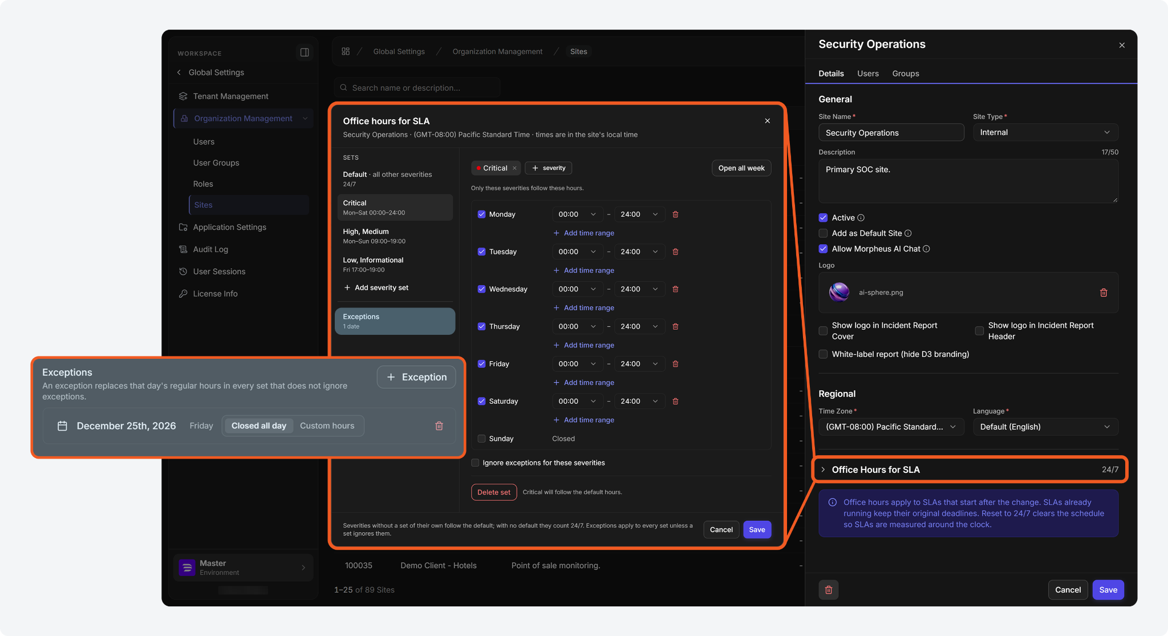
Task: Expand the Office Hours for SLA section
Action: point(969,469)
